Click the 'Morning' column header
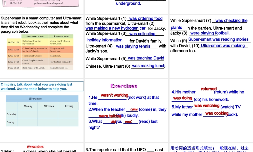The width and height of the screenshot is (253, 152). pyautogui.click(x=28, y=106)
